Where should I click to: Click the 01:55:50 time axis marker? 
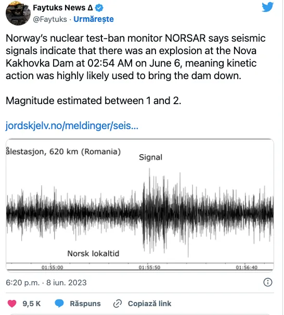pos(149,268)
